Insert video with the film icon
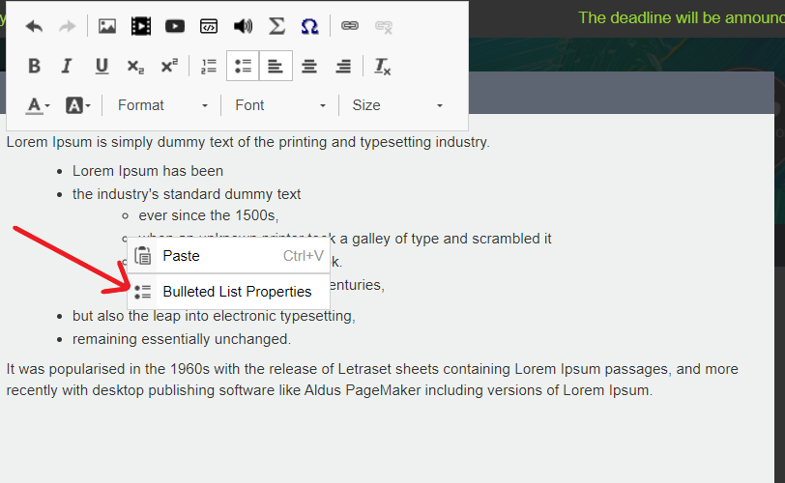785x483 pixels. [x=141, y=26]
